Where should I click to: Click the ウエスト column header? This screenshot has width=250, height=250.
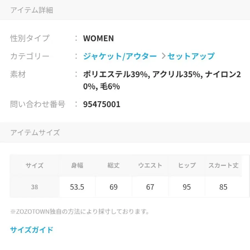[150, 165]
